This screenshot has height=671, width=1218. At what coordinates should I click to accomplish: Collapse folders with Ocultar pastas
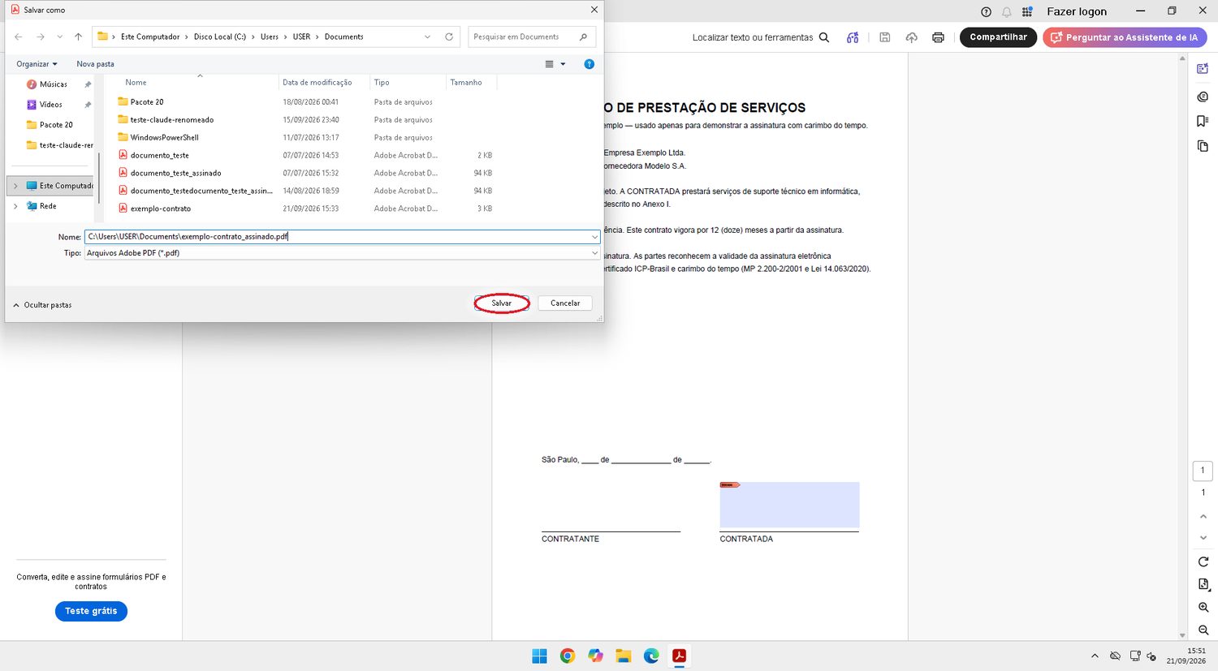click(42, 305)
